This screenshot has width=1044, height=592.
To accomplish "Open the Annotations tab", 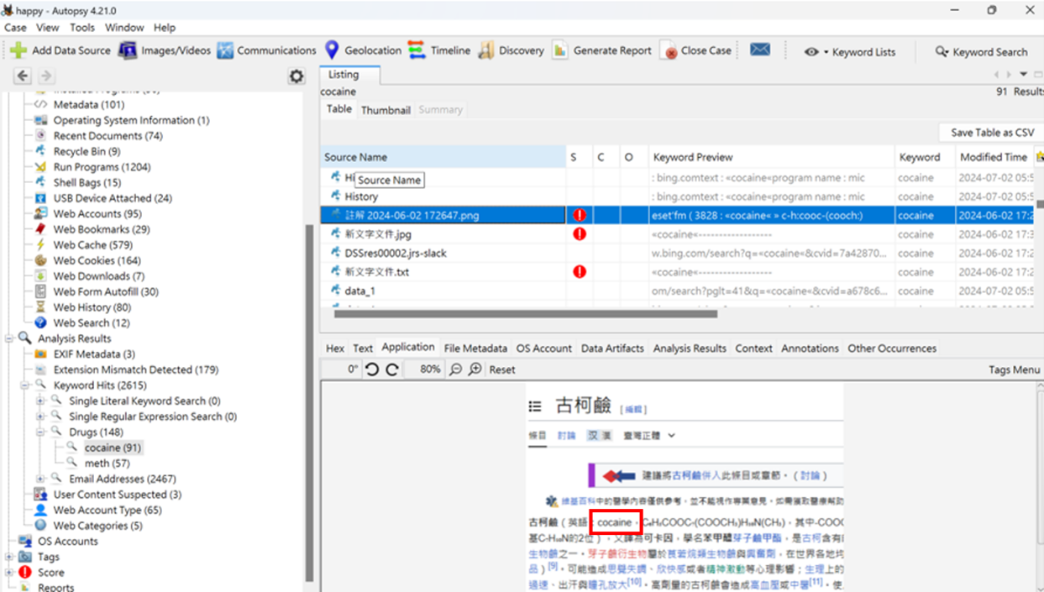I will point(810,348).
